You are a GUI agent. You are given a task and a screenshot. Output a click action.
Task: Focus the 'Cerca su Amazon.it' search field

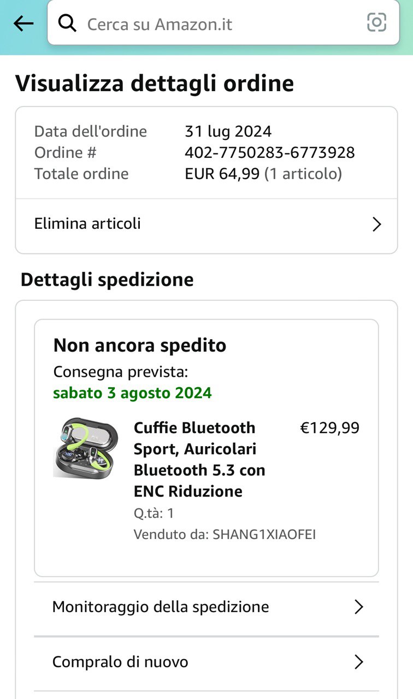coord(219,24)
